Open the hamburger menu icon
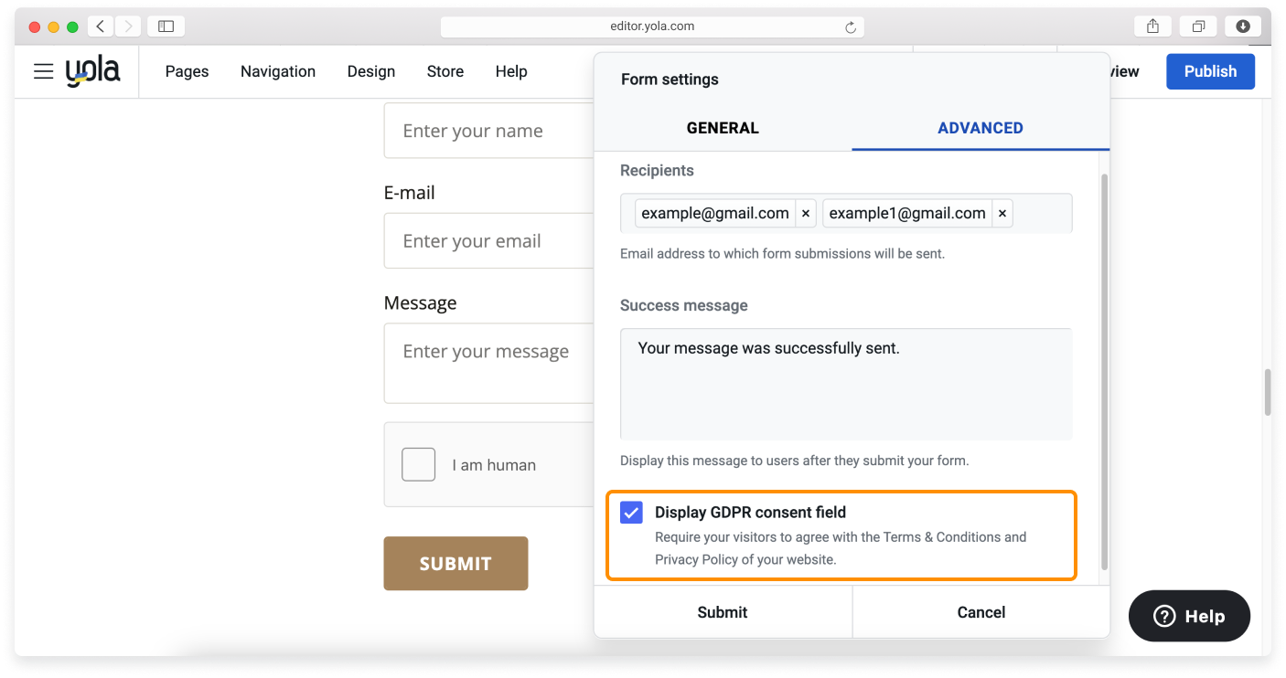This screenshot has width=1286, height=678. [43, 71]
